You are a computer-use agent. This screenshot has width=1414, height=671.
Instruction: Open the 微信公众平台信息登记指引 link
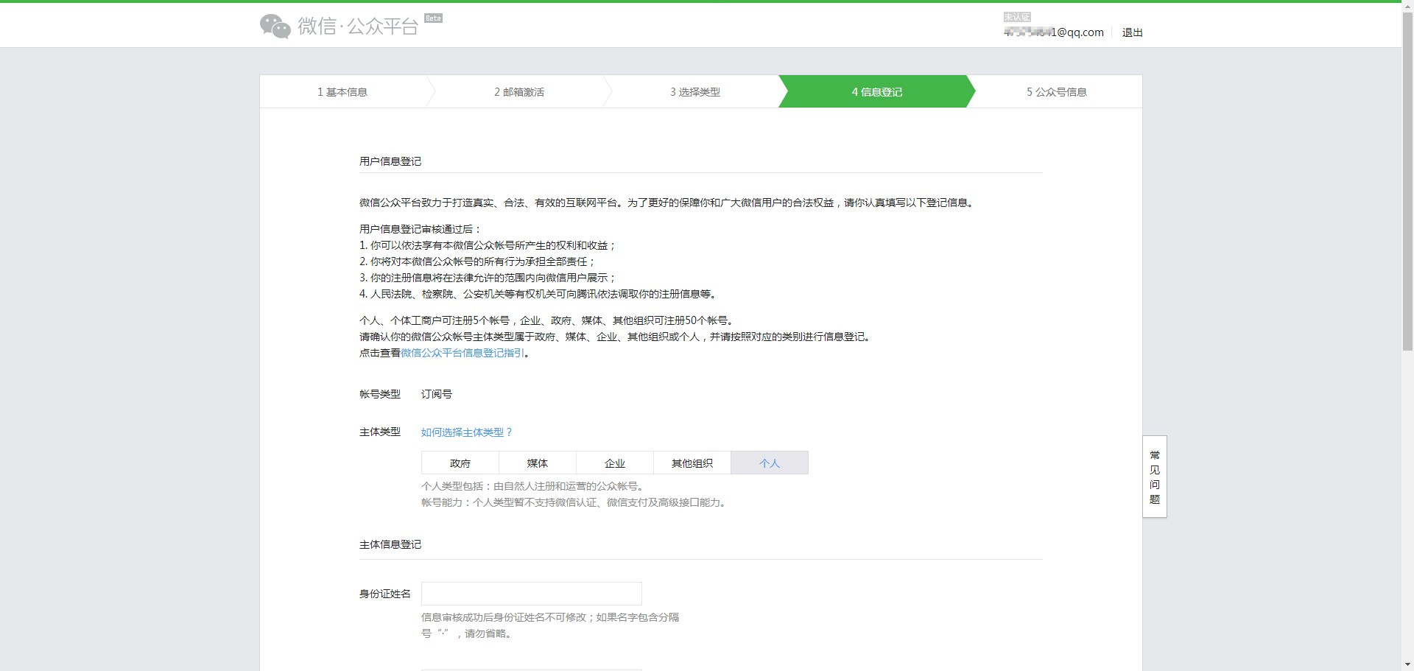[x=462, y=353]
